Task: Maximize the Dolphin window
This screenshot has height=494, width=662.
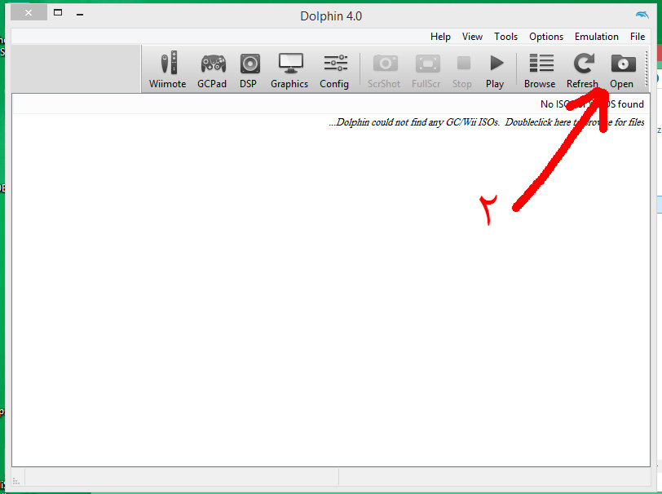Action: point(58,13)
